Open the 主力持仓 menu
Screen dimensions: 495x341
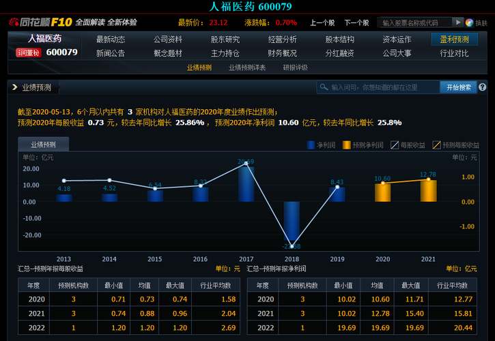225,53
